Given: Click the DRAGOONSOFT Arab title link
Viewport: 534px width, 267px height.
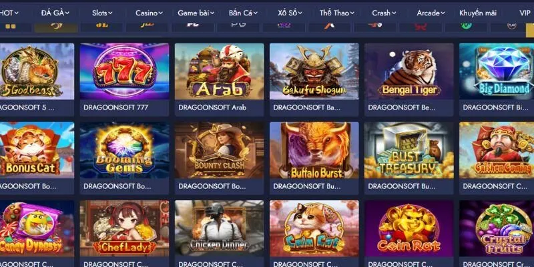Looking at the screenshot, I should (x=212, y=107).
